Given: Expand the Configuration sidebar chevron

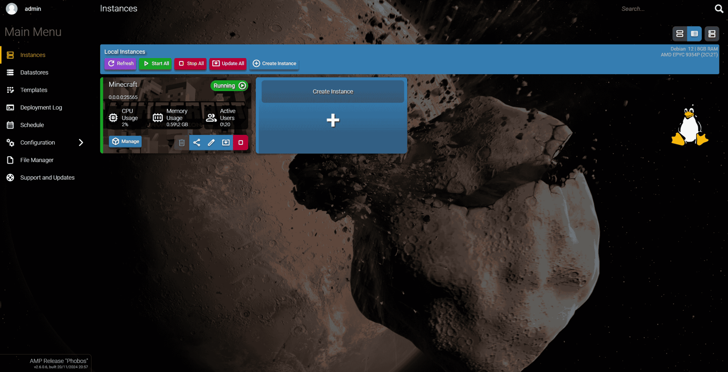Looking at the screenshot, I should coord(81,142).
